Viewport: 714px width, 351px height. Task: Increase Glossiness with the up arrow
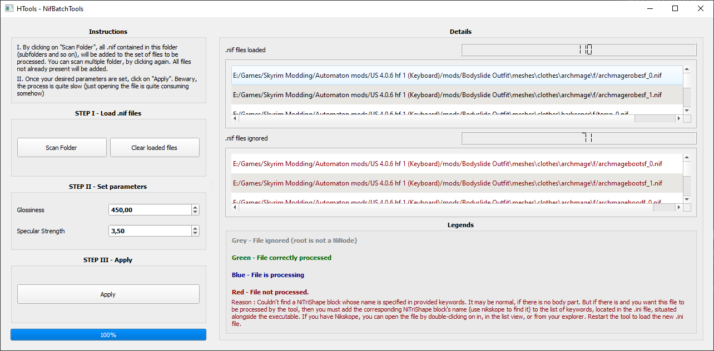(x=195, y=207)
